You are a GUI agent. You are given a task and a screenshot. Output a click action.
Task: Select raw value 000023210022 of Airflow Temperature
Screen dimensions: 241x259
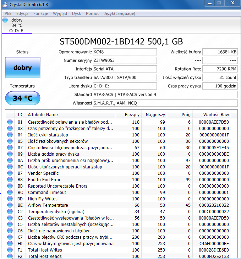tap(214, 205)
